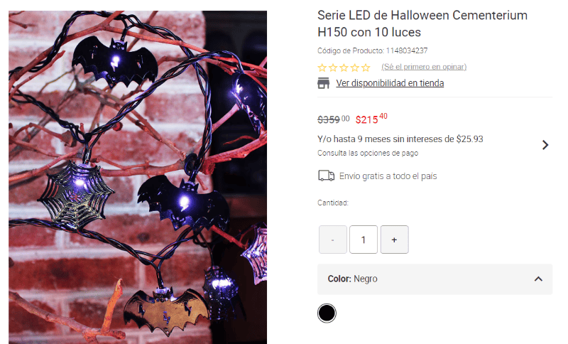568x344 pixels.
Task: Open payment options with right chevron arrow
Action: (545, 145)
